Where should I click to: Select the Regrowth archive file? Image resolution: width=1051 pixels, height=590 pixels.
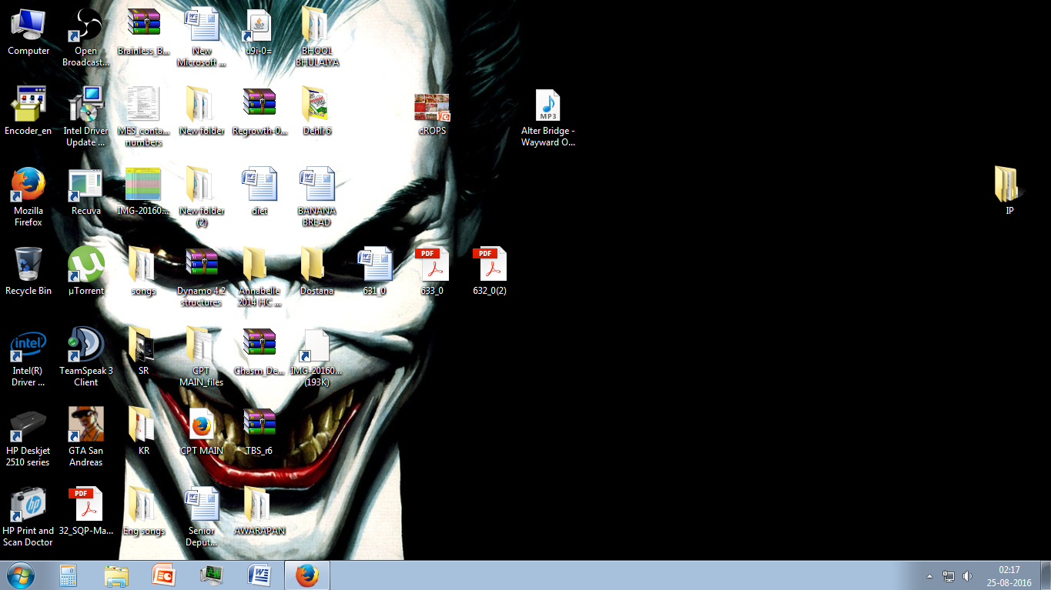[259, 112]
